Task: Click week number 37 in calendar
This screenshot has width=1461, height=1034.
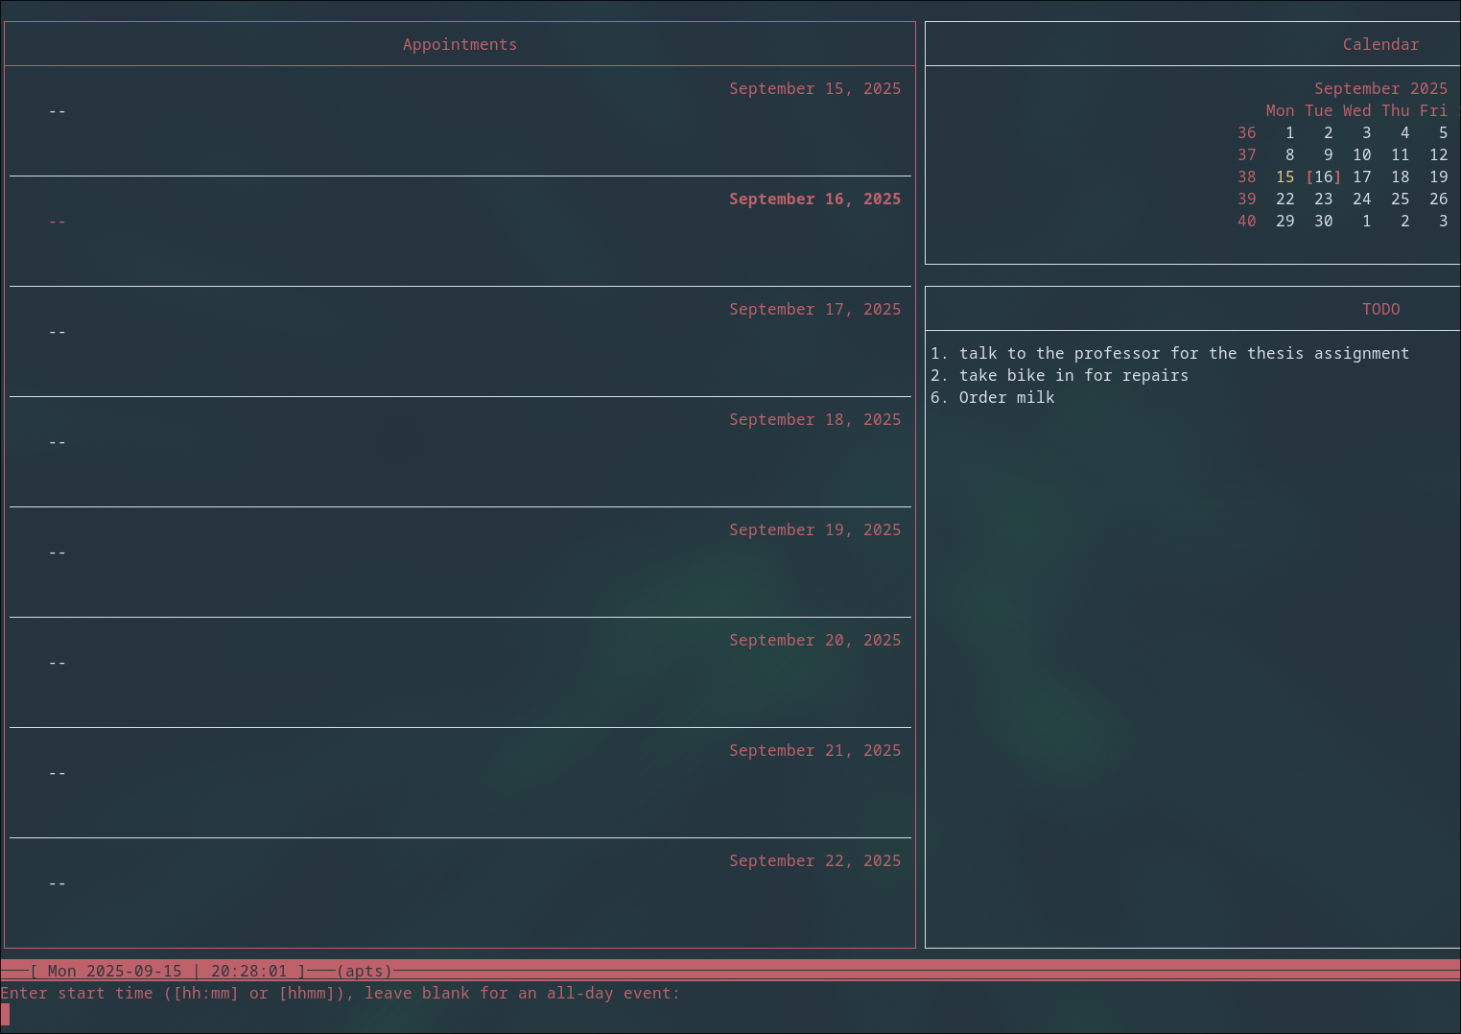Action: pyautogui.click(x=1246, y=154)
